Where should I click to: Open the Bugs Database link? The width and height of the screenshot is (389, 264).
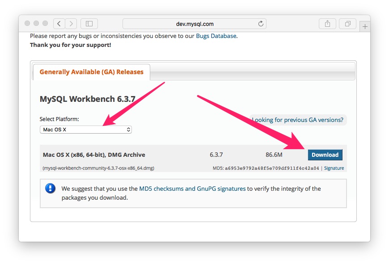pyautogui.click(x=216, y=36)
